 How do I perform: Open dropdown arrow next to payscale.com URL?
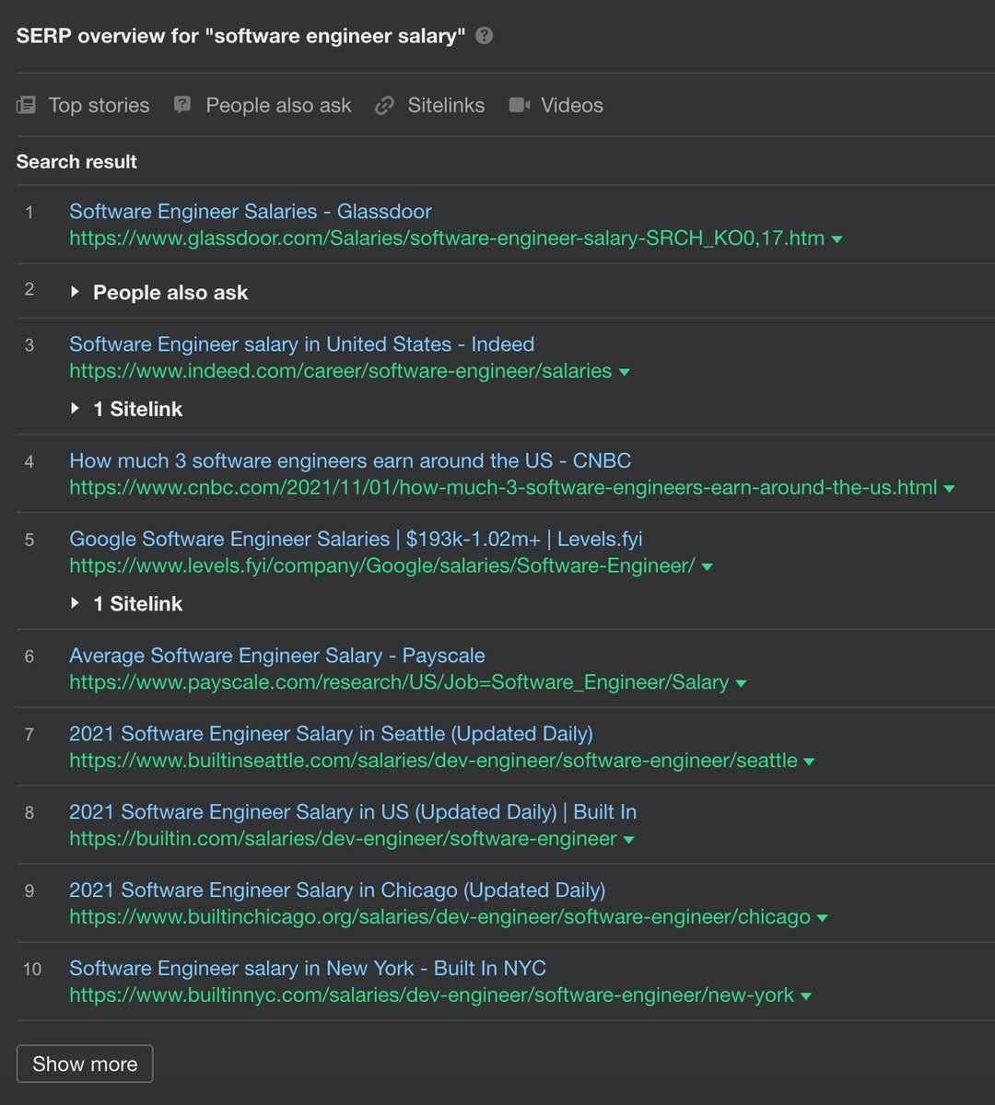[741, 684]
